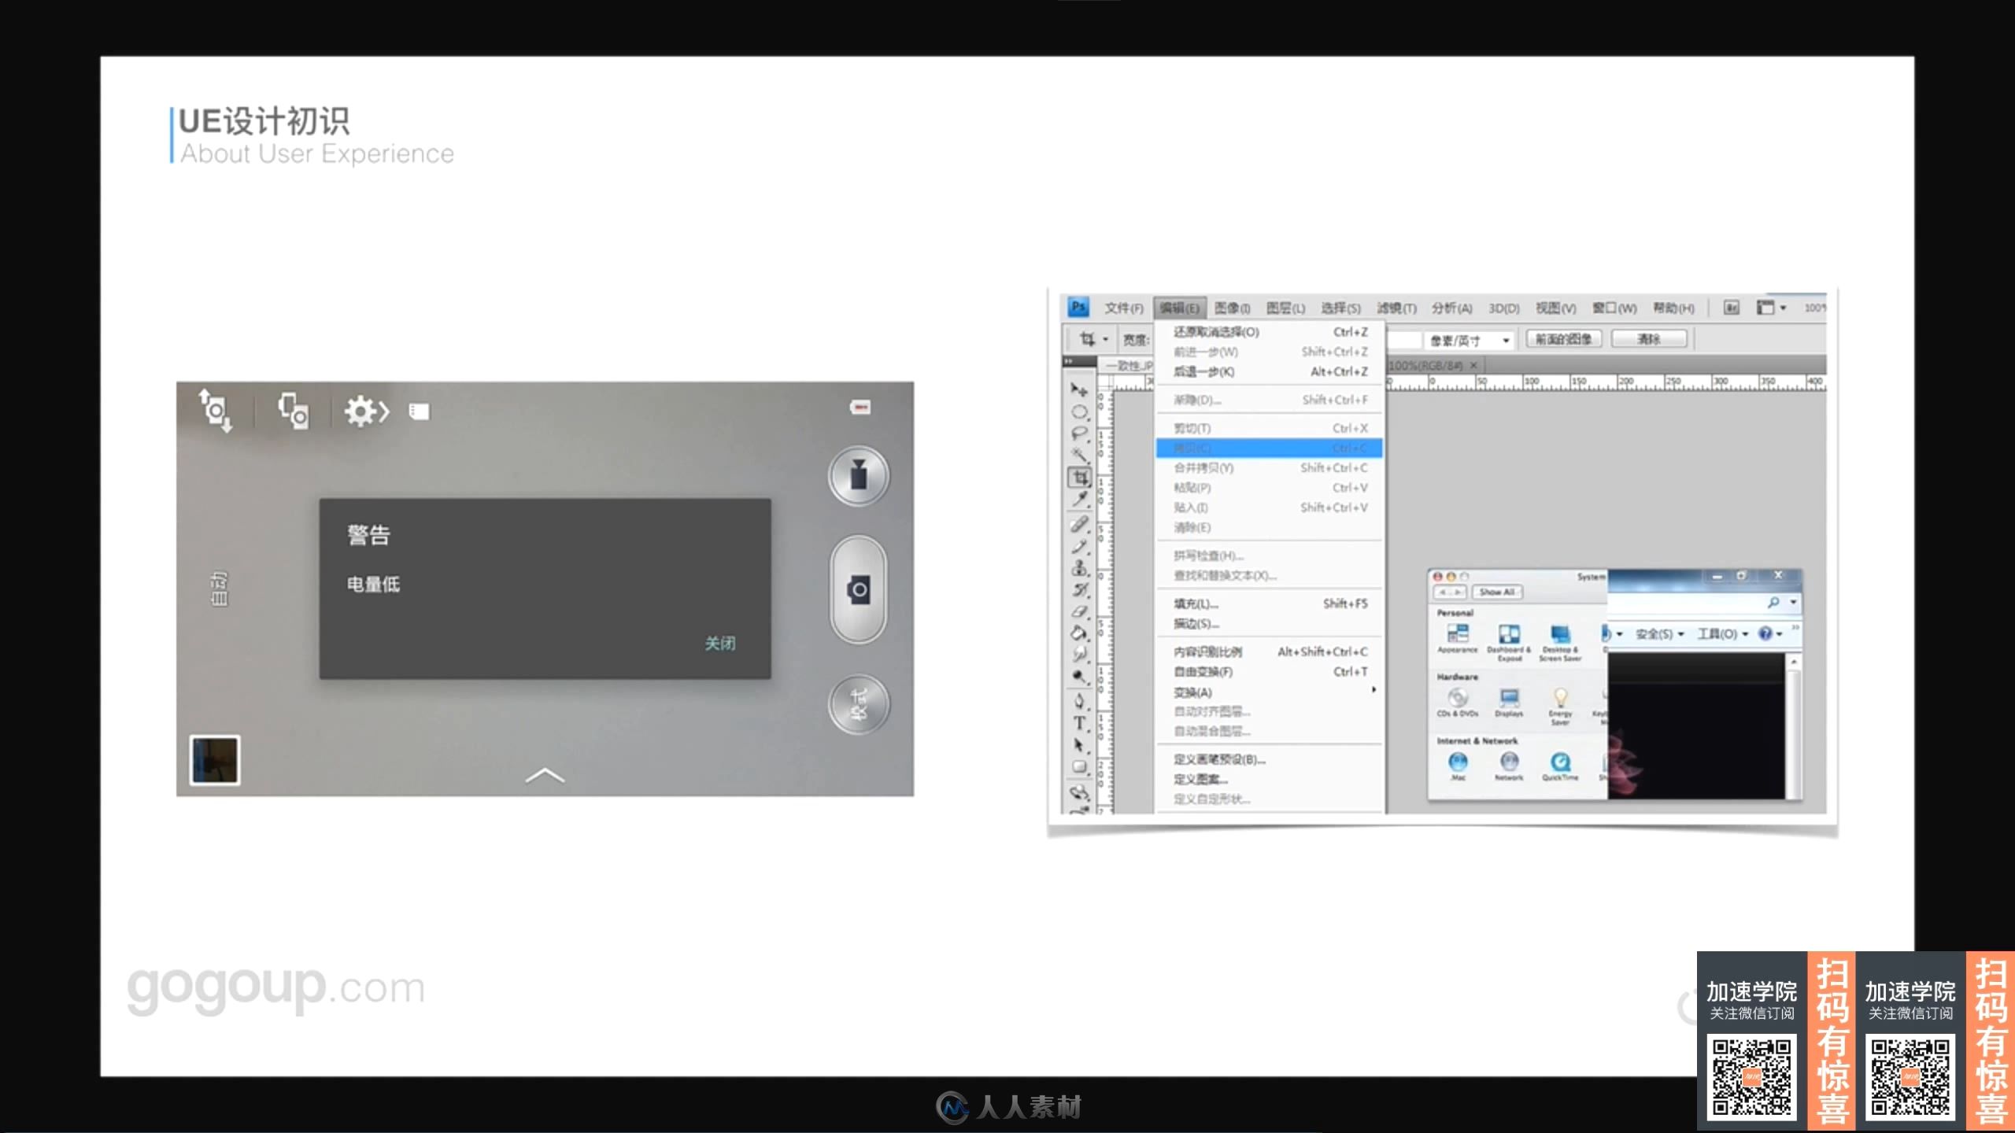Choose 自由变换(F) menu entry
This screenshot has width=2015, height=1133.
pyautogui.click(x=1269, y=671)
